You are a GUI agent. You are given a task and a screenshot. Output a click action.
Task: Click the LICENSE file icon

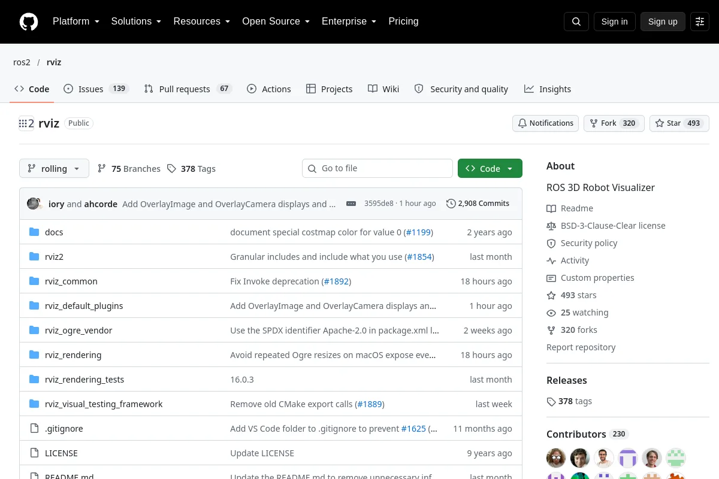click(34, 453)
